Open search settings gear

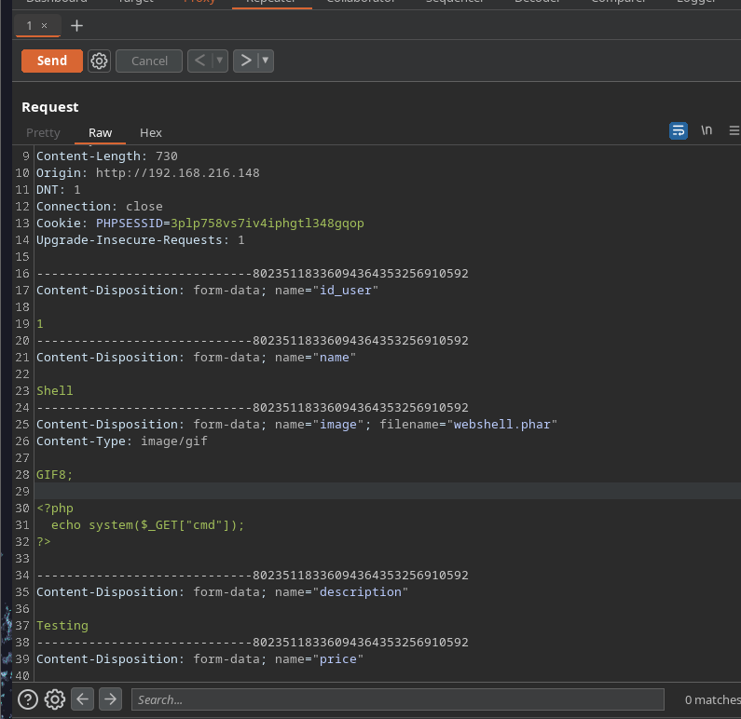click(55, 699)
